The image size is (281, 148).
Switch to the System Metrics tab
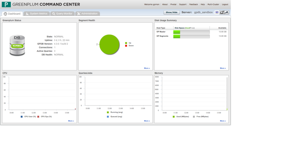click(x=37, y=14)
